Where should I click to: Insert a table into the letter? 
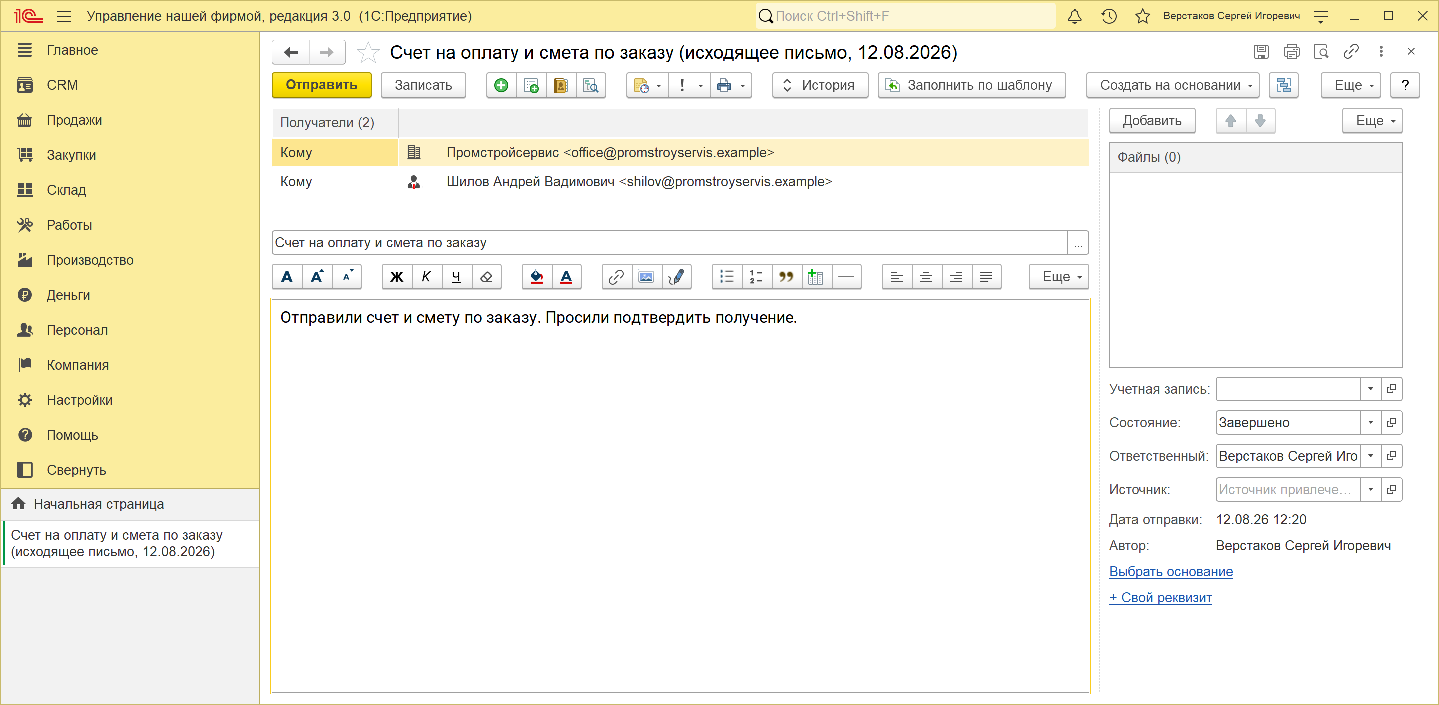[816, 277]
